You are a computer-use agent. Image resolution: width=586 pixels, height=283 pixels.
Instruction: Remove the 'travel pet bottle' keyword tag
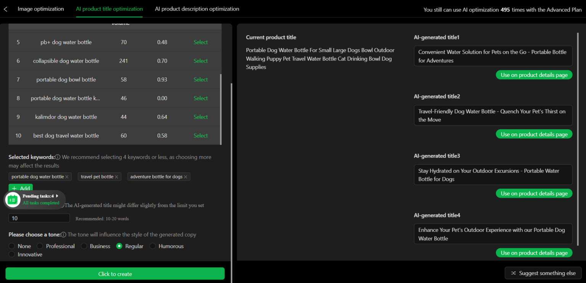point(116,177)
